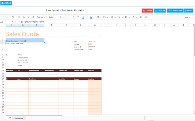Merge the selected cells
The width and height of the screenshot is (195, 121).
pyautogui.click(x=105, y=17)
